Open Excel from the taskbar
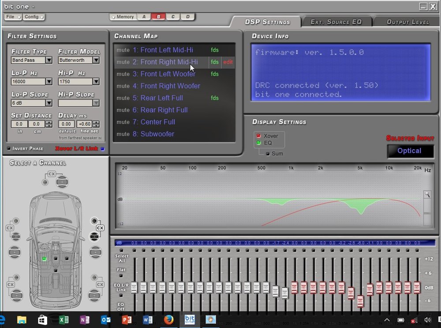The image size is (441, 328). point(64,320)
